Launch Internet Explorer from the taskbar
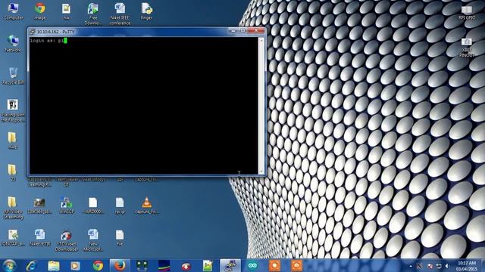This screenshot has height=272, width=485. (31, 266)
